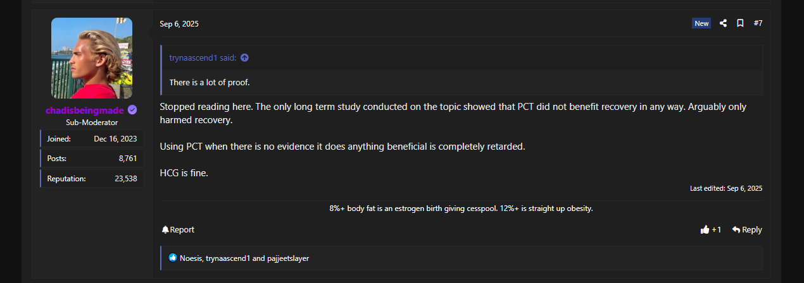The width and height of the screenshot is (804, 283).
Task: Click the Reply text button
Action: 752,230
